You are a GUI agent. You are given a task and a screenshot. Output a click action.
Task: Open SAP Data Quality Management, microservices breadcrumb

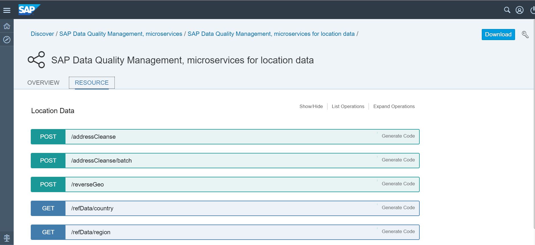(121, 34)
